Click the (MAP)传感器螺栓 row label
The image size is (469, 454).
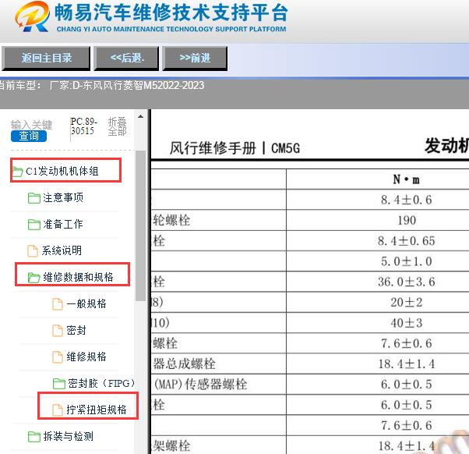tap(200, 385)
